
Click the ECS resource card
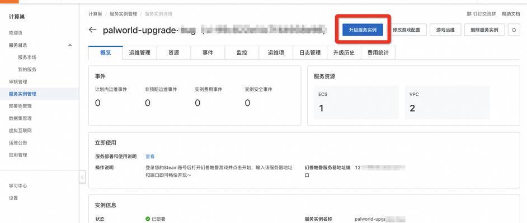tap(356, 103)
